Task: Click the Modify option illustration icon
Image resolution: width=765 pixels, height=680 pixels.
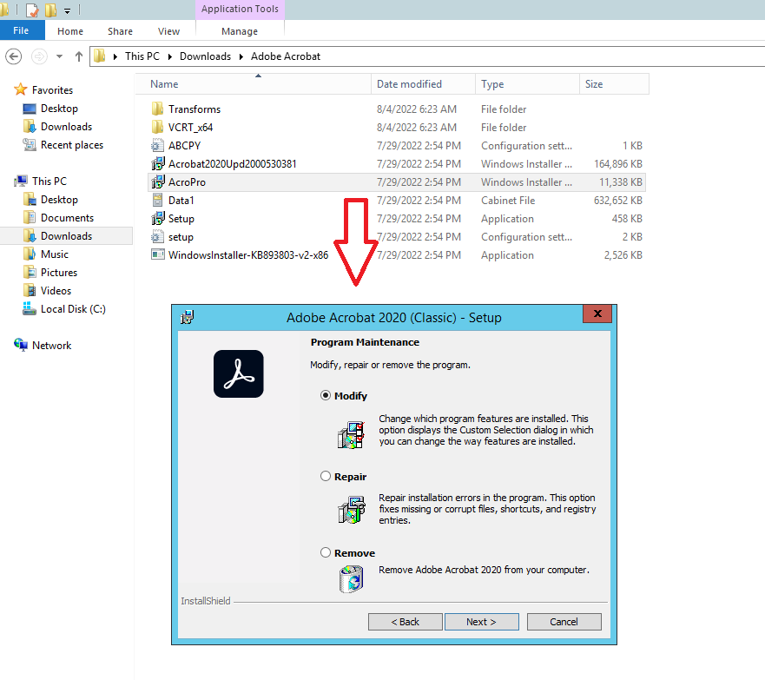Action: [351, 434]
